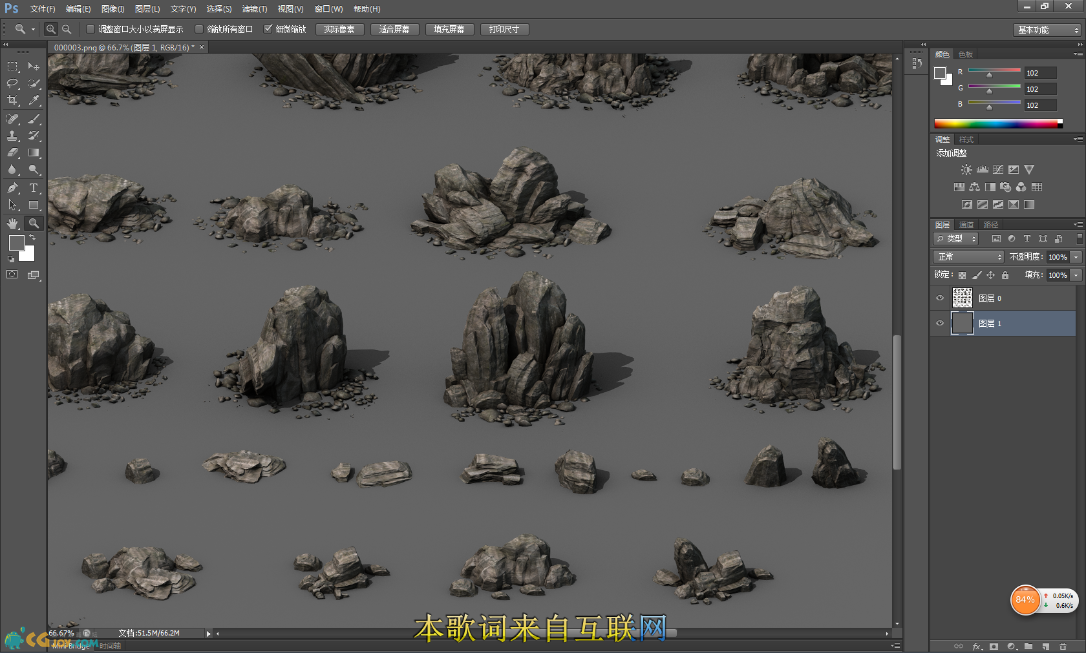Select the Rectangular Marquee tool
This screenshot has height=653, width=1086.
(12, 67)
